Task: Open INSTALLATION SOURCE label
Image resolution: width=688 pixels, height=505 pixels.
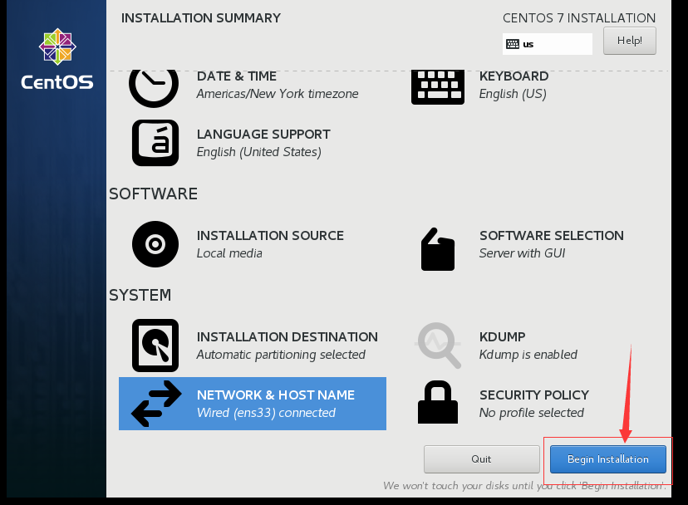Action: click(270, 236)
